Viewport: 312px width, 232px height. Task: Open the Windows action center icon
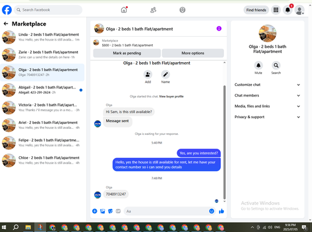[305, 228]
